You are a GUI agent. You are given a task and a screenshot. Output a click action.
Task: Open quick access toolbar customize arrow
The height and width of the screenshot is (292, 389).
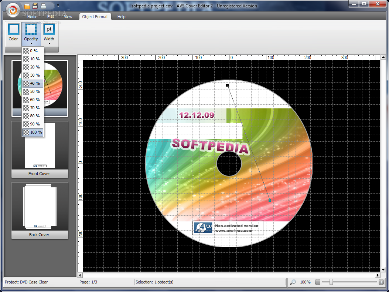58,6
